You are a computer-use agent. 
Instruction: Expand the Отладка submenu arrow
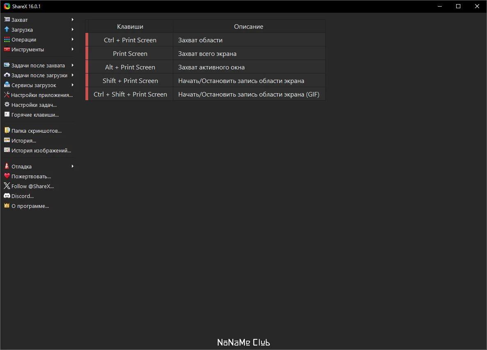click(x=72, y=166)
